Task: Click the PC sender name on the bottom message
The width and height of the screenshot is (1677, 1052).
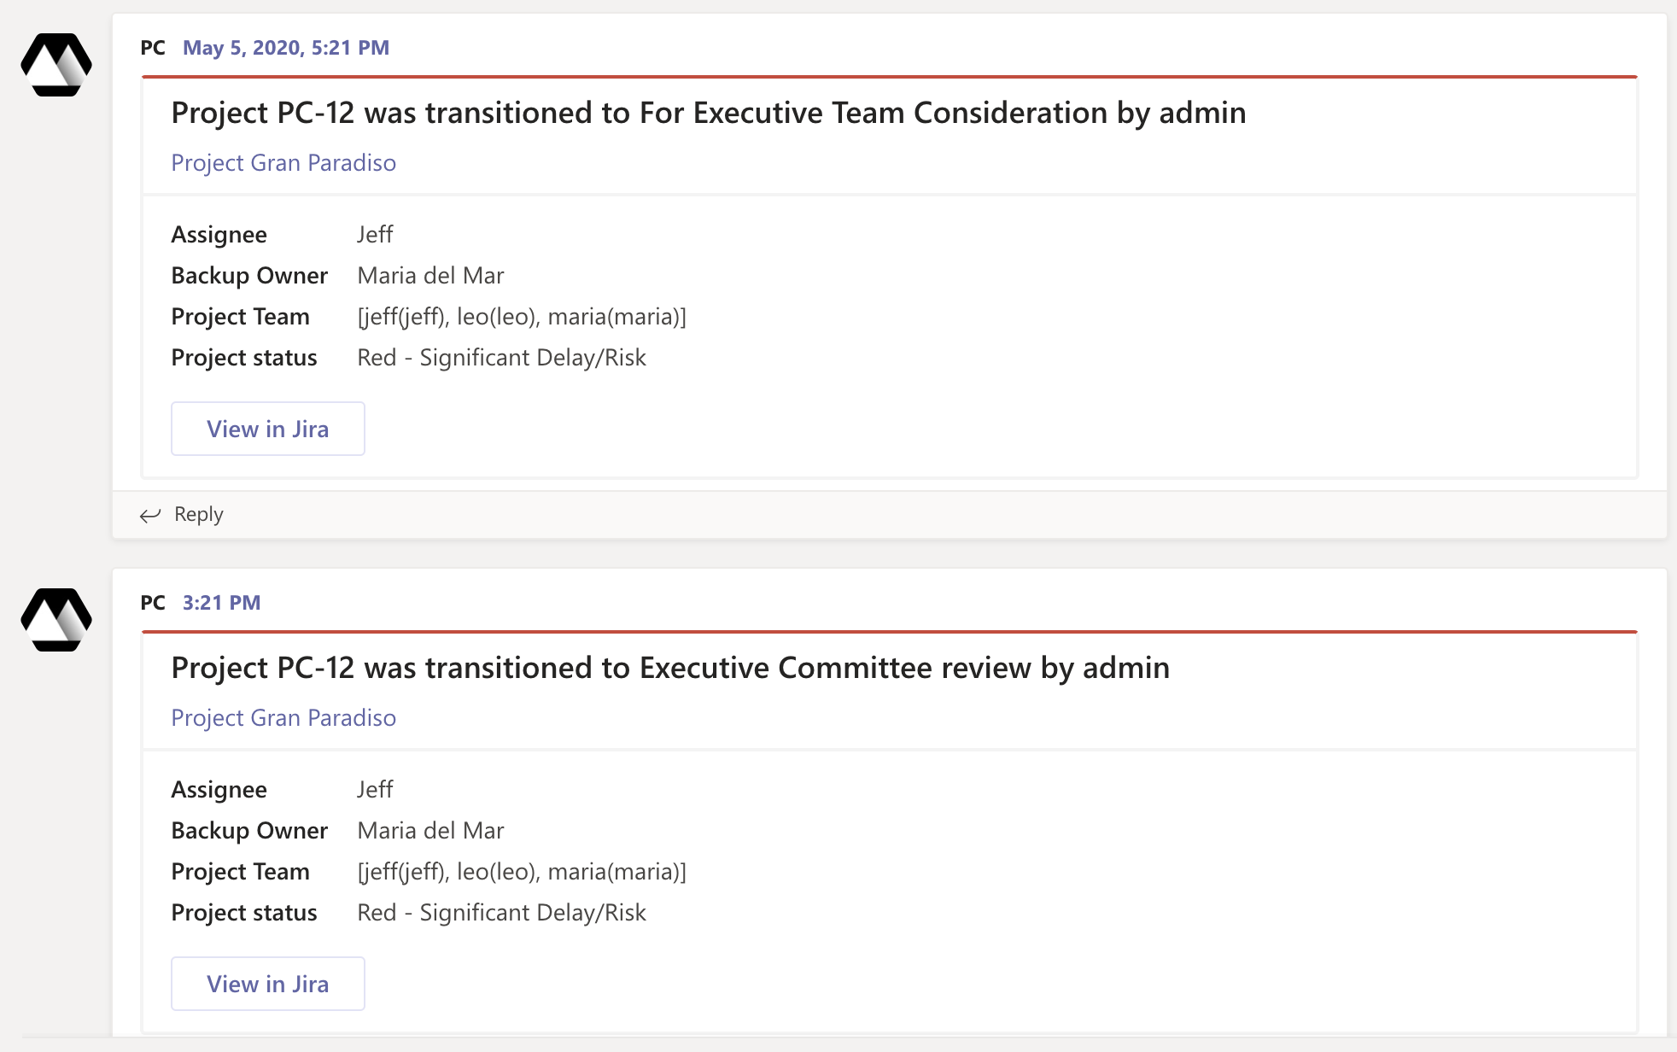Action: pos(154,603)
